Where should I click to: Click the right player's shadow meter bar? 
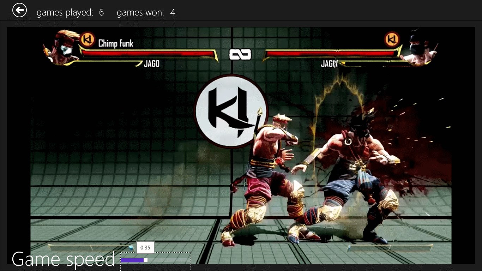(x=390, y=248)
